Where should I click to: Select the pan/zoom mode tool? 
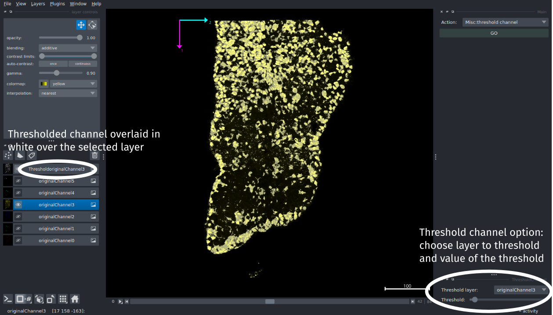81,25
